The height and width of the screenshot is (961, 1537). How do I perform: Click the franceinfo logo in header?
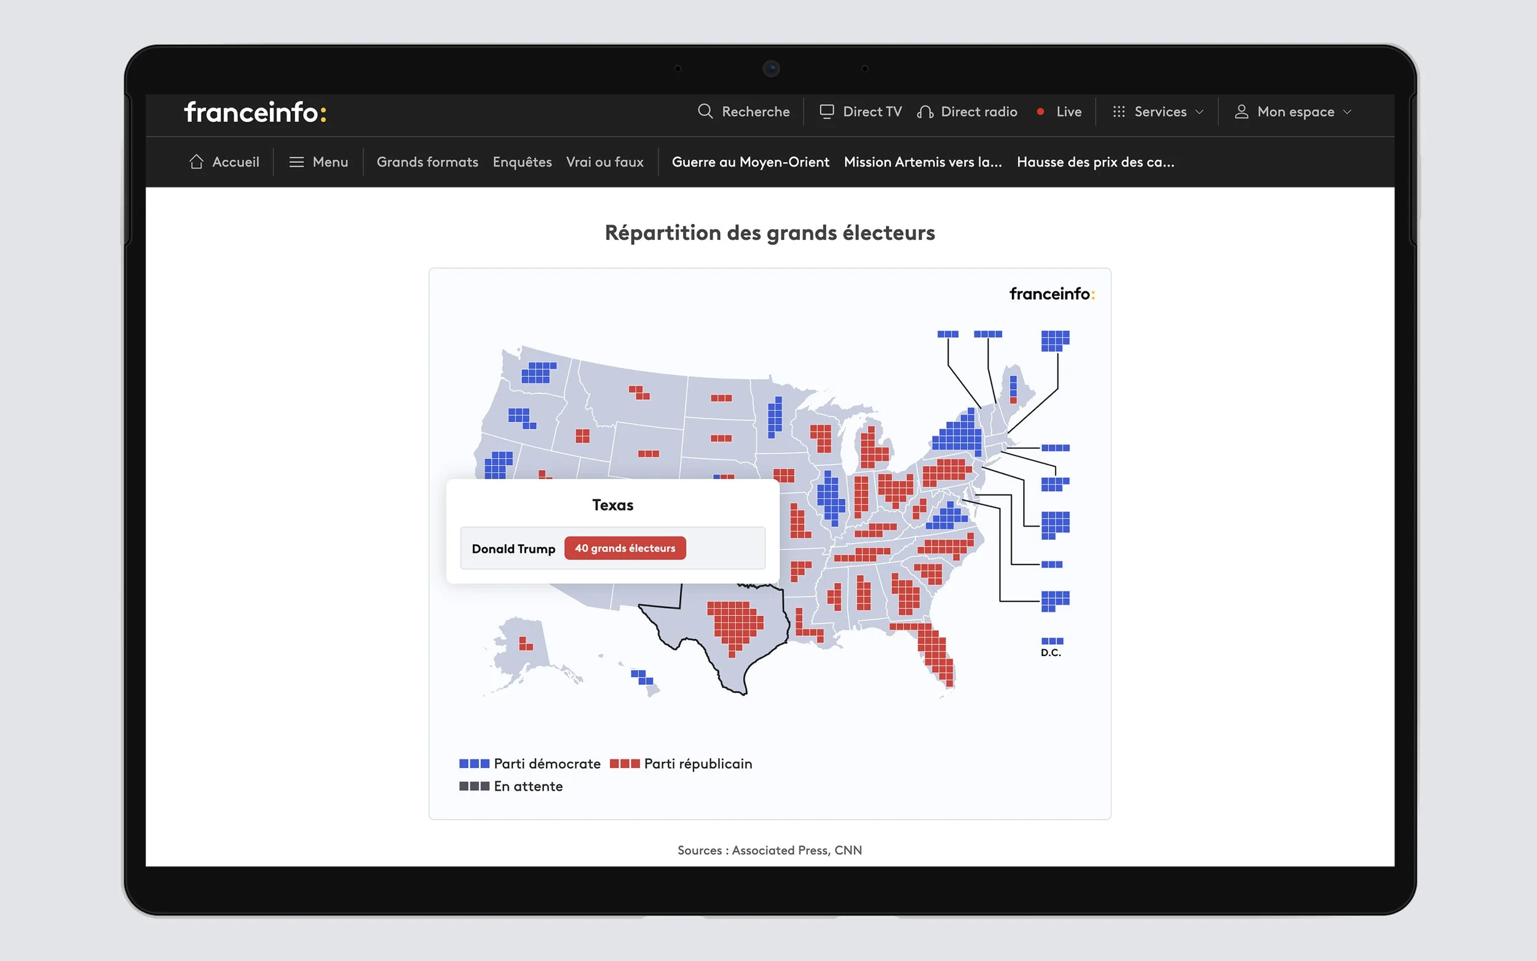coord(255,112)
